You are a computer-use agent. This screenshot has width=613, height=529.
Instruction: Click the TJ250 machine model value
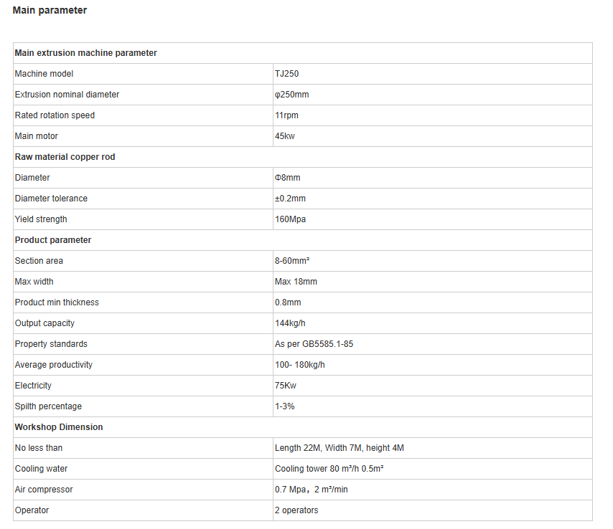(x=286, y=74)
